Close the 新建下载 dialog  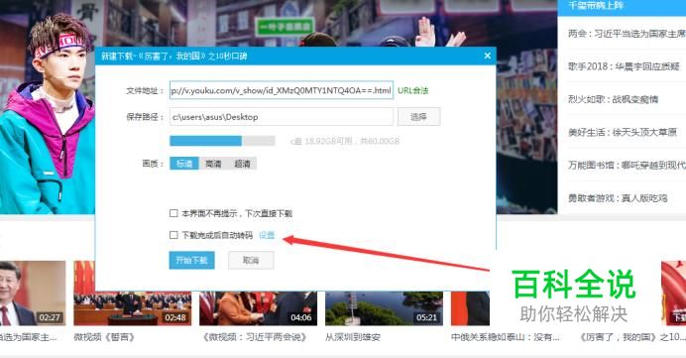tap(488, 56)
